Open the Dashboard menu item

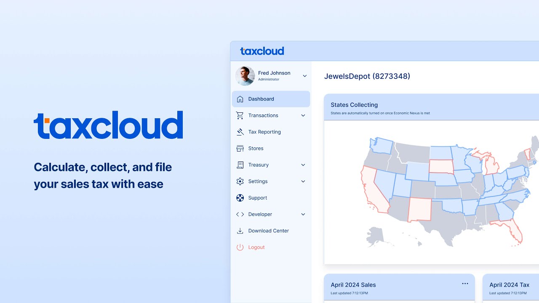[x=271, y=99]
